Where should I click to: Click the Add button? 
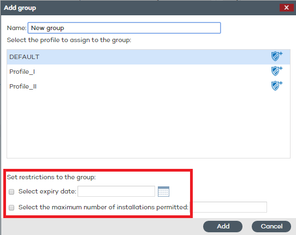223,226
